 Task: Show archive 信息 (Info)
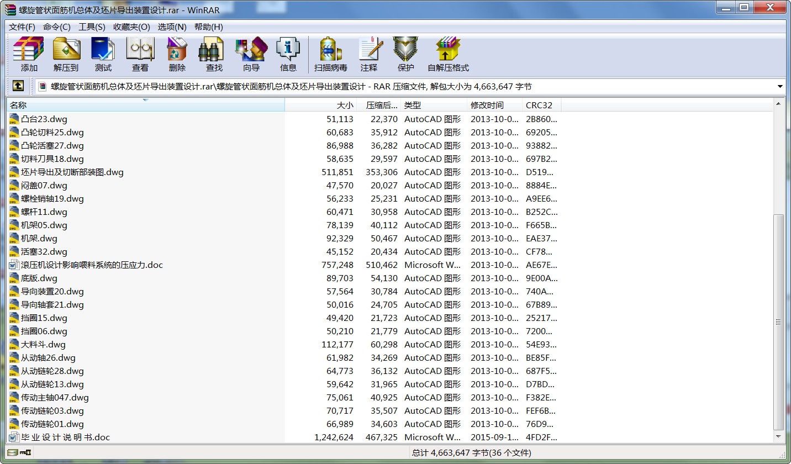(x=288, y=54)
